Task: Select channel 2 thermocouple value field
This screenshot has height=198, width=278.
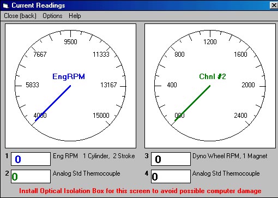Action: pos(31,176)
